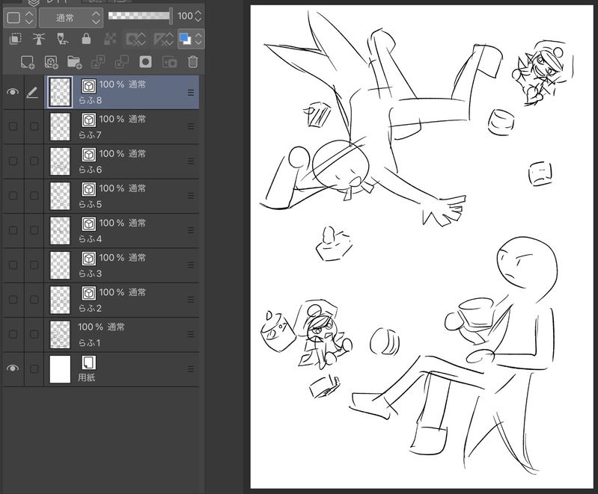This screenshot has width=598, height=494.
Task: Click lock transparent pixels icon
Action: (x=110, y=39)
